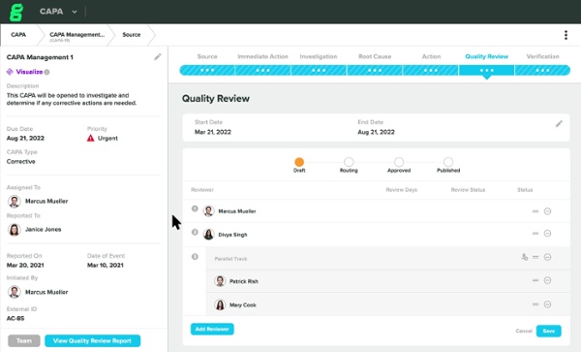Click the Root Cause progress bar segment

tap(375, 70)
